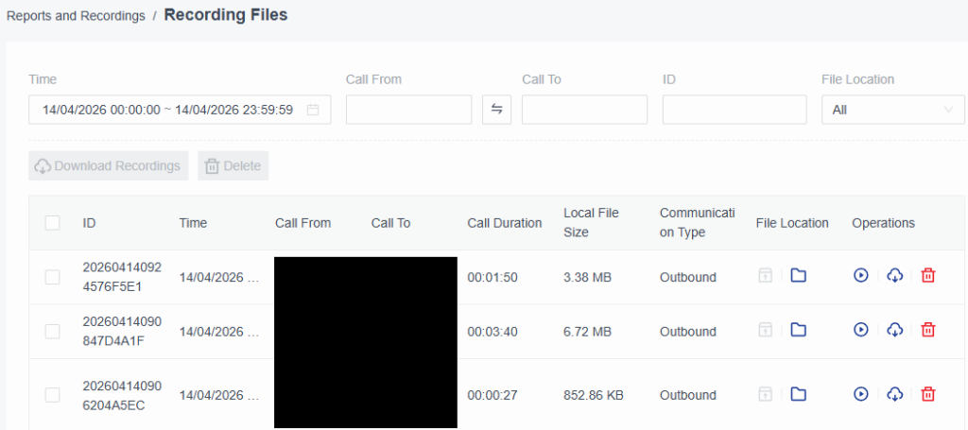Swap Call From and Call To fields
This screenshot has width=968, height=430.
[496, 110]
